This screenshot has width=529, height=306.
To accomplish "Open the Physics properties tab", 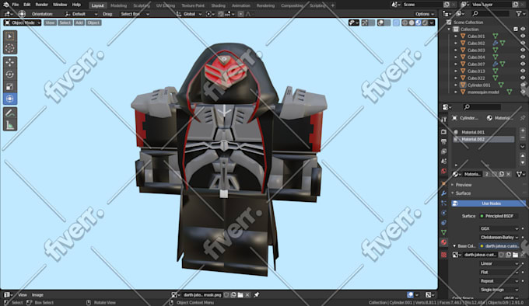I will pos(443,213).
